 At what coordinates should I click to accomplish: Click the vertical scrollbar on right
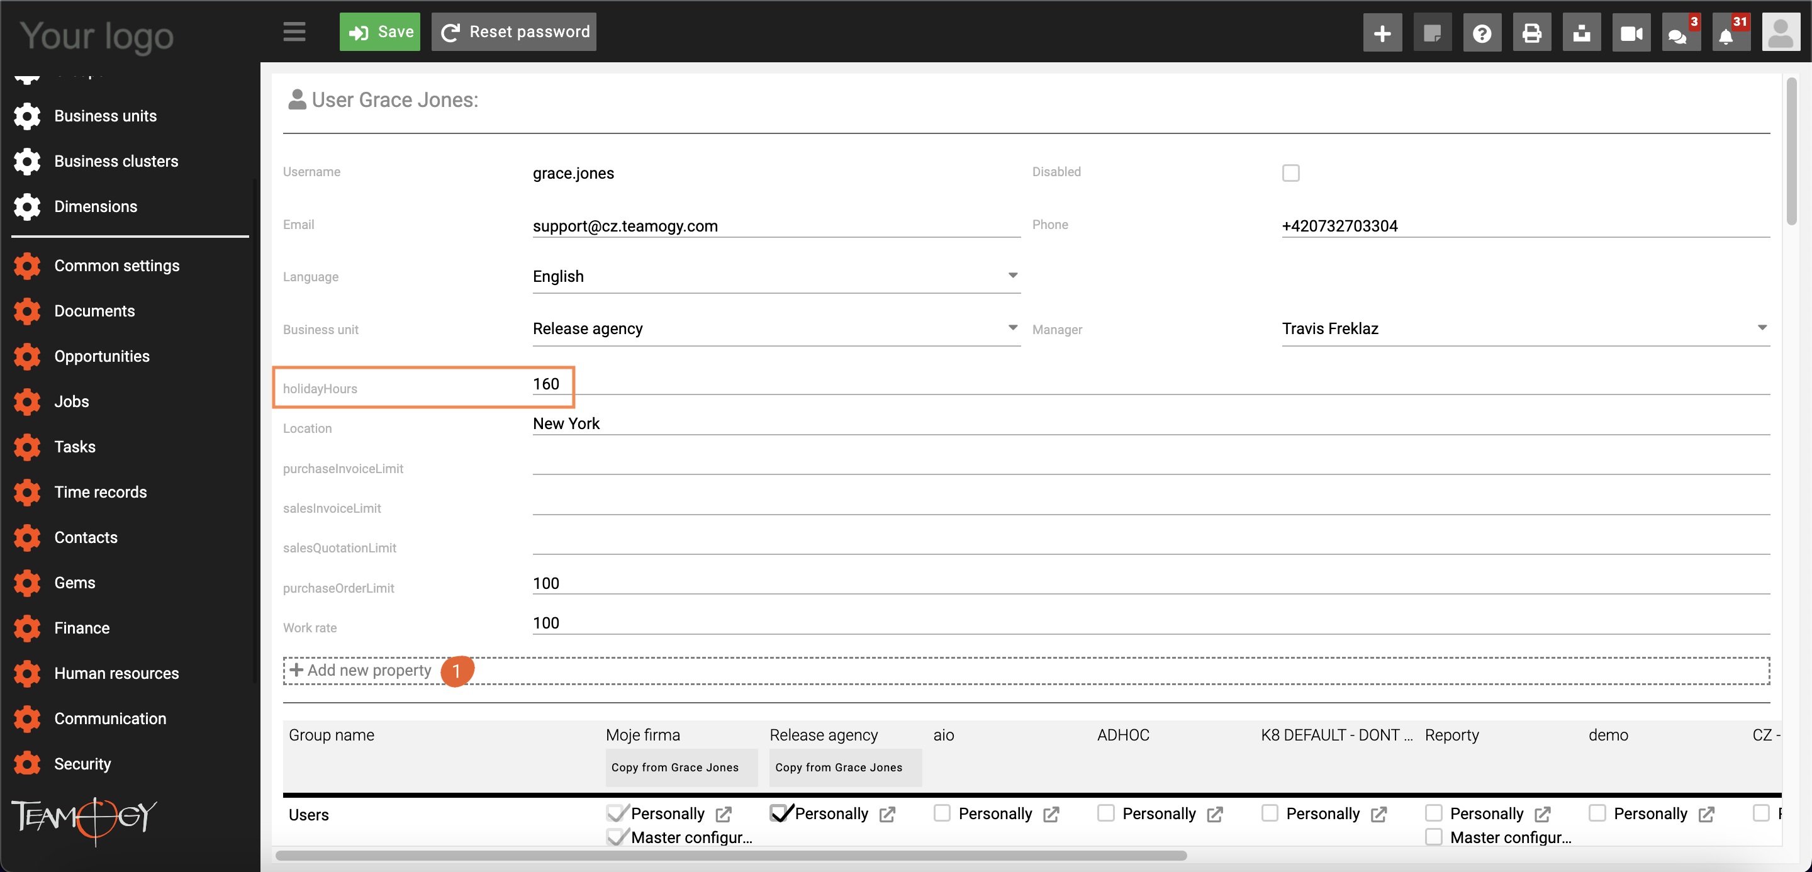pos(1792,151)
